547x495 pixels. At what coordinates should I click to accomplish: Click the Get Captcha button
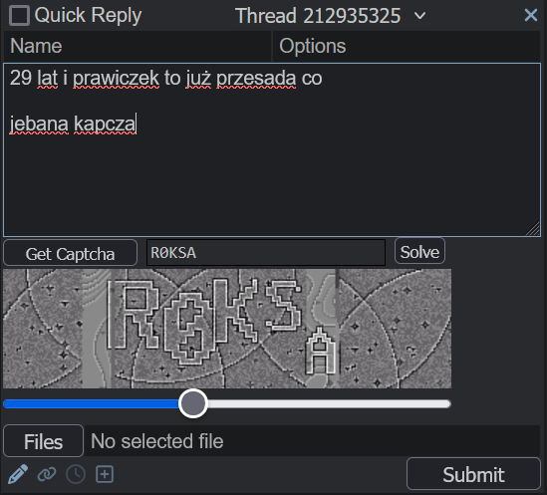70,253
